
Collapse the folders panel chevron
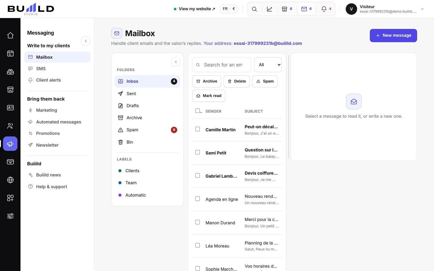[x=176, y=62]
